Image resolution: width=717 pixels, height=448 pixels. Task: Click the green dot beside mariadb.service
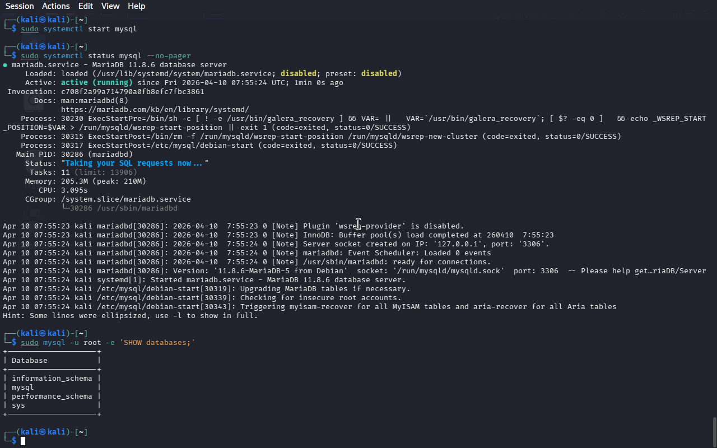click(x=5, y=65)
